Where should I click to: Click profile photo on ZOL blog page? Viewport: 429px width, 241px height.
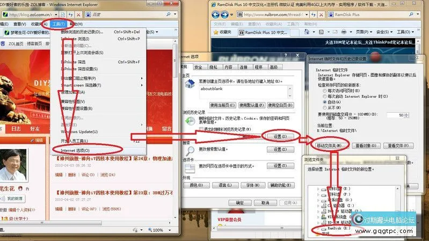click(x=13, y=165)
